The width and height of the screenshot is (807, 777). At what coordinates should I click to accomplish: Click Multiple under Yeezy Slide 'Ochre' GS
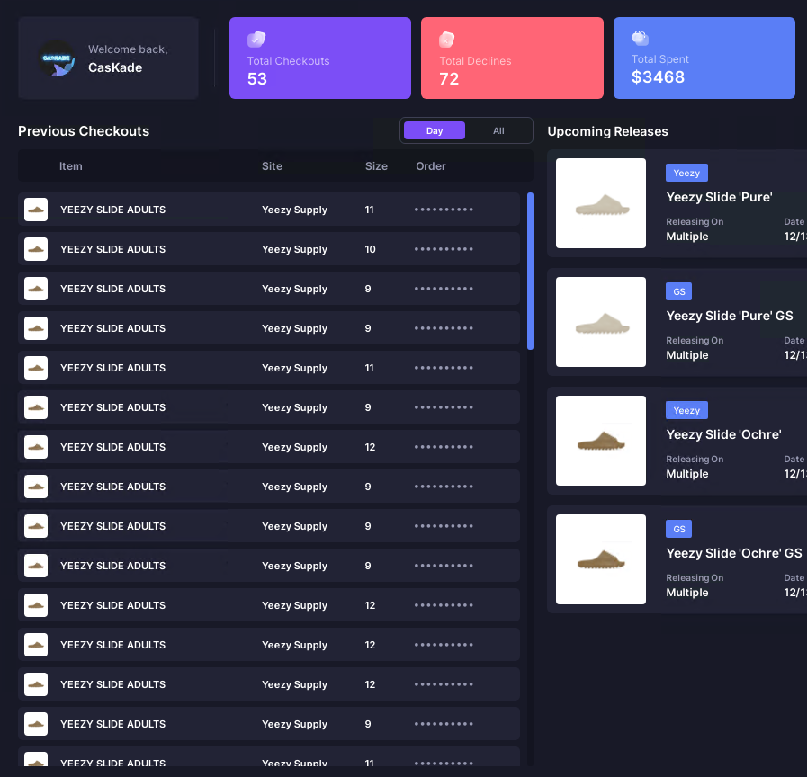687,593
